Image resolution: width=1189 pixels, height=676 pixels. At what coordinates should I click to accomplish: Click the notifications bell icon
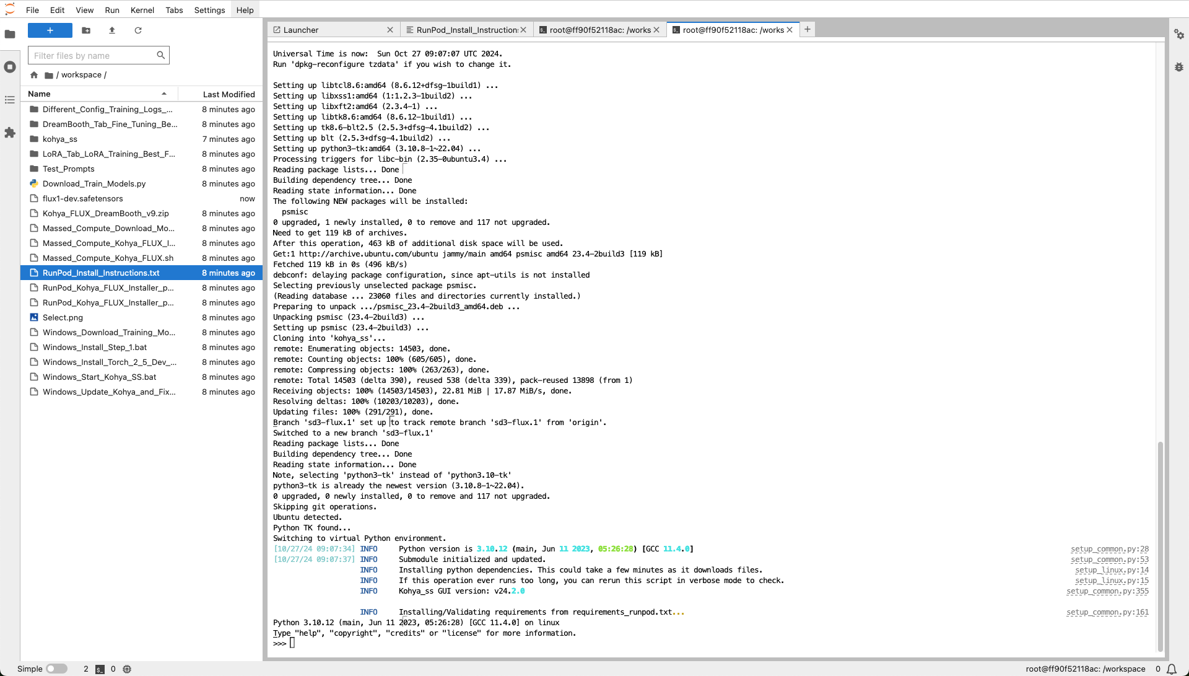pyautogui.click(x=1172, y=669)
